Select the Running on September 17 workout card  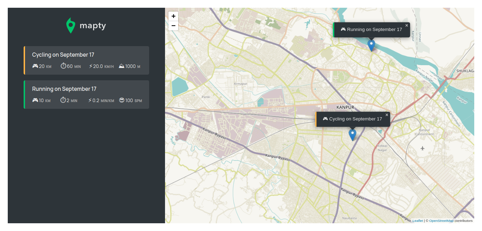86,94
